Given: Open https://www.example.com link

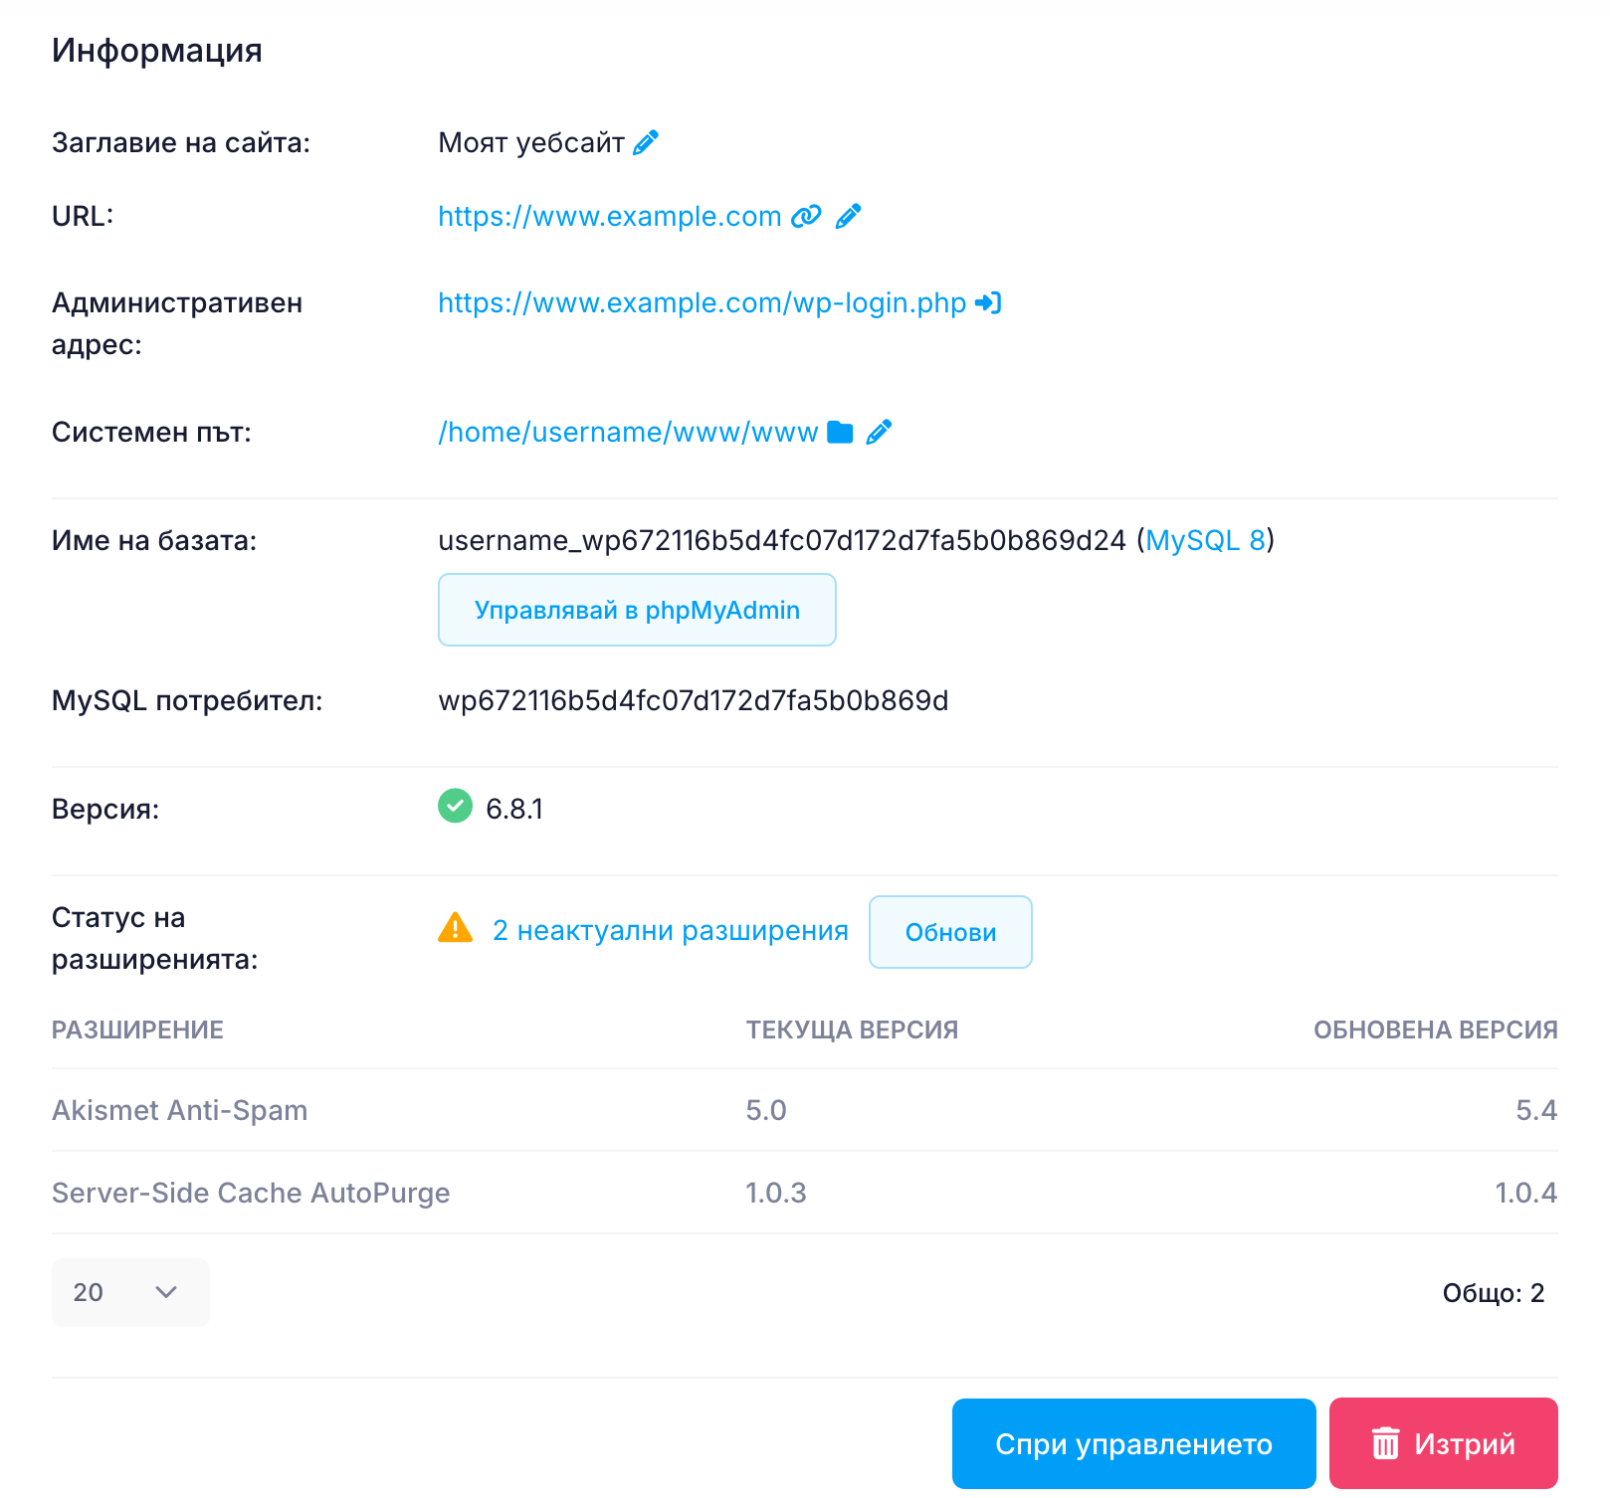Looking at the screenshot, I should click(x=610, y=216).
